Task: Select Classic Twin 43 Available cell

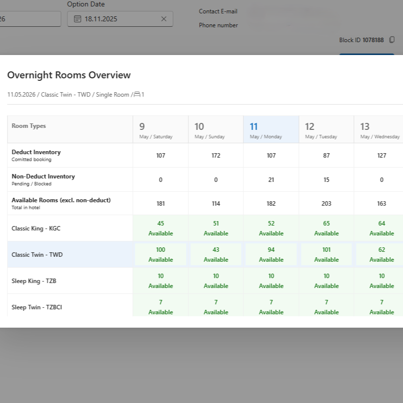Action: [x=216, y=254]
